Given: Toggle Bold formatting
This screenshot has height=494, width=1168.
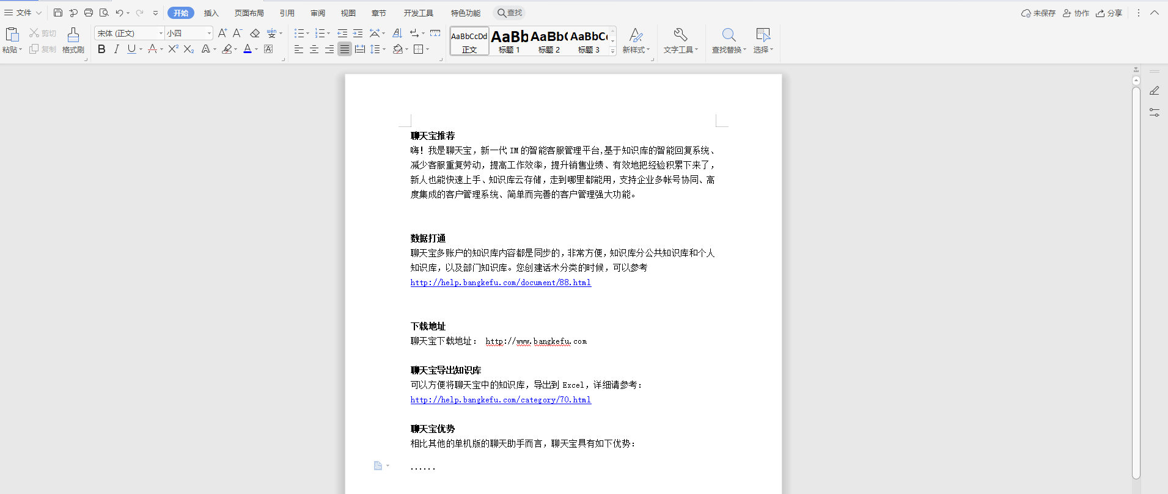Looking at the screenshot, I should [x=101, y=49].
